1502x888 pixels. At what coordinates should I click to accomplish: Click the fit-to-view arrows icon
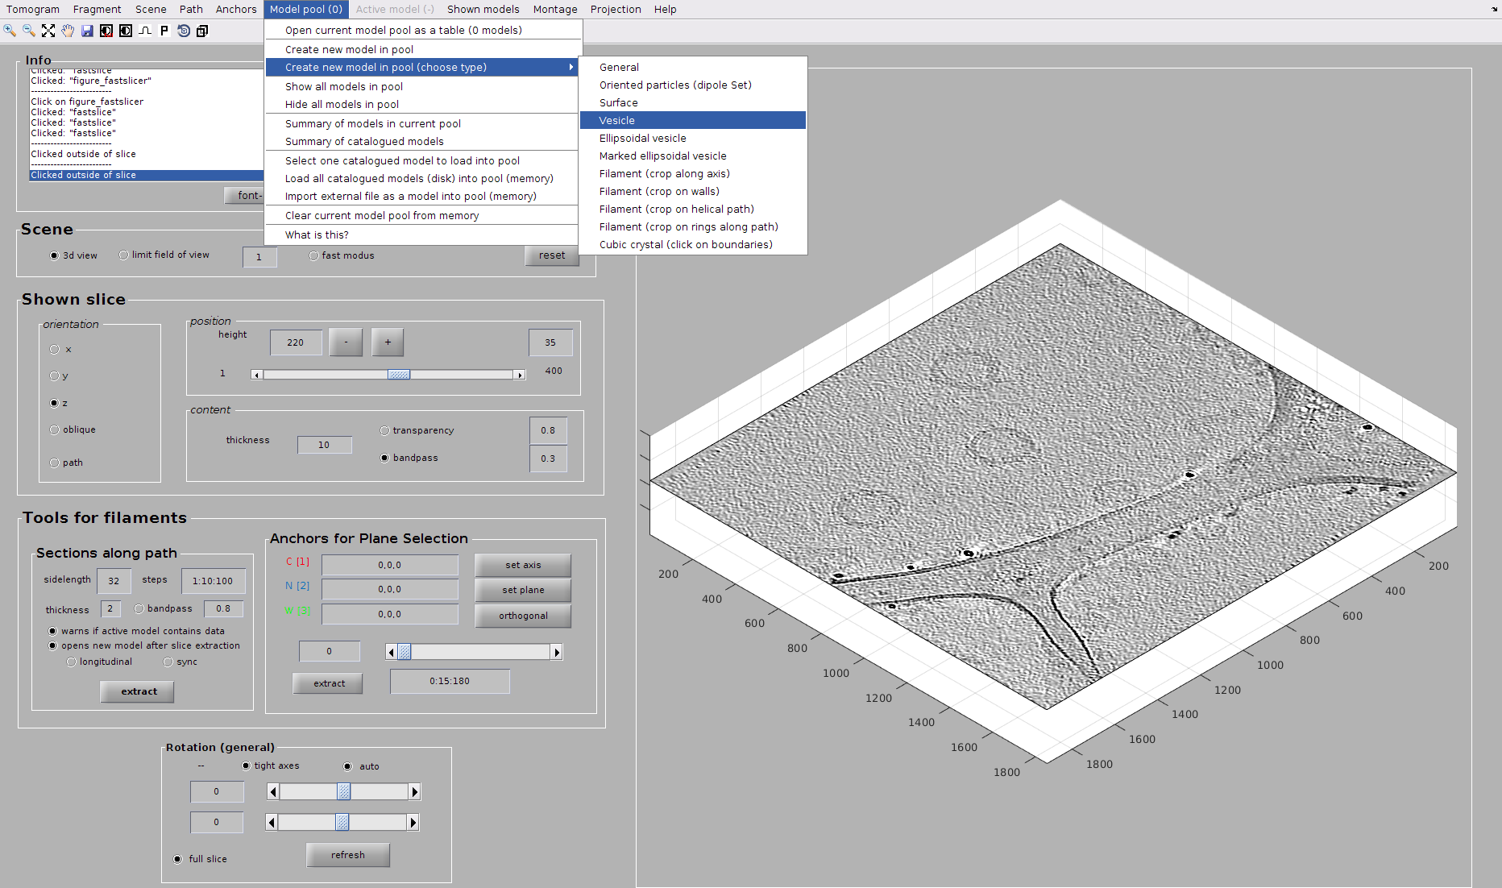[x=48, y=31]
